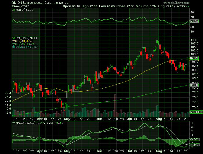The width and height of the screenshot is (203, 154).
Task: Click price axis label 107.5
Action: coord(194,44)
